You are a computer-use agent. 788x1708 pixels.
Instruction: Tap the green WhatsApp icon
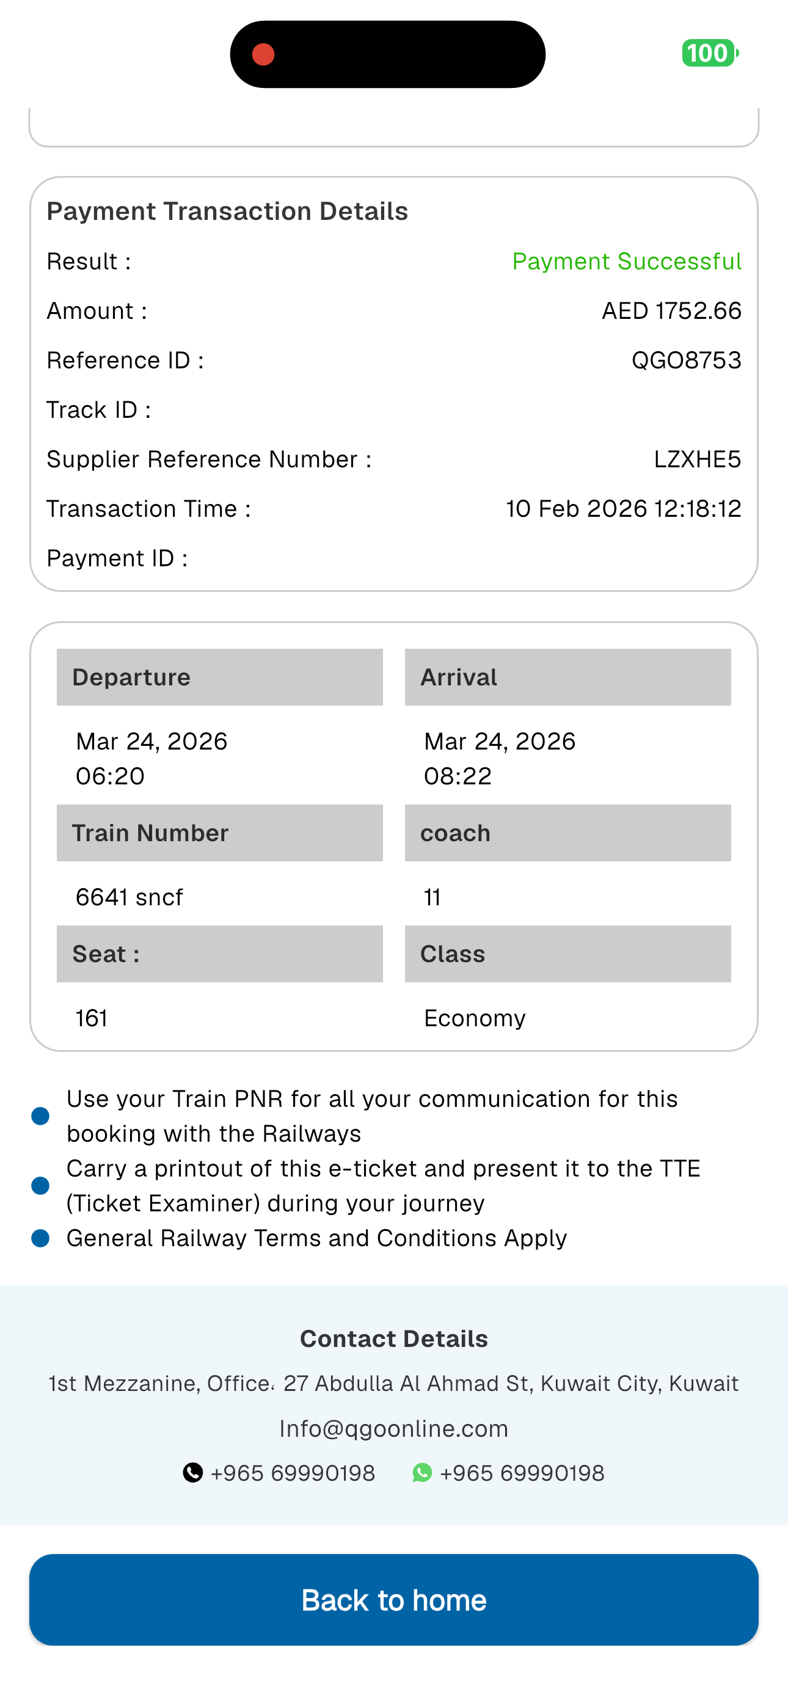[x=422, y=1473]
